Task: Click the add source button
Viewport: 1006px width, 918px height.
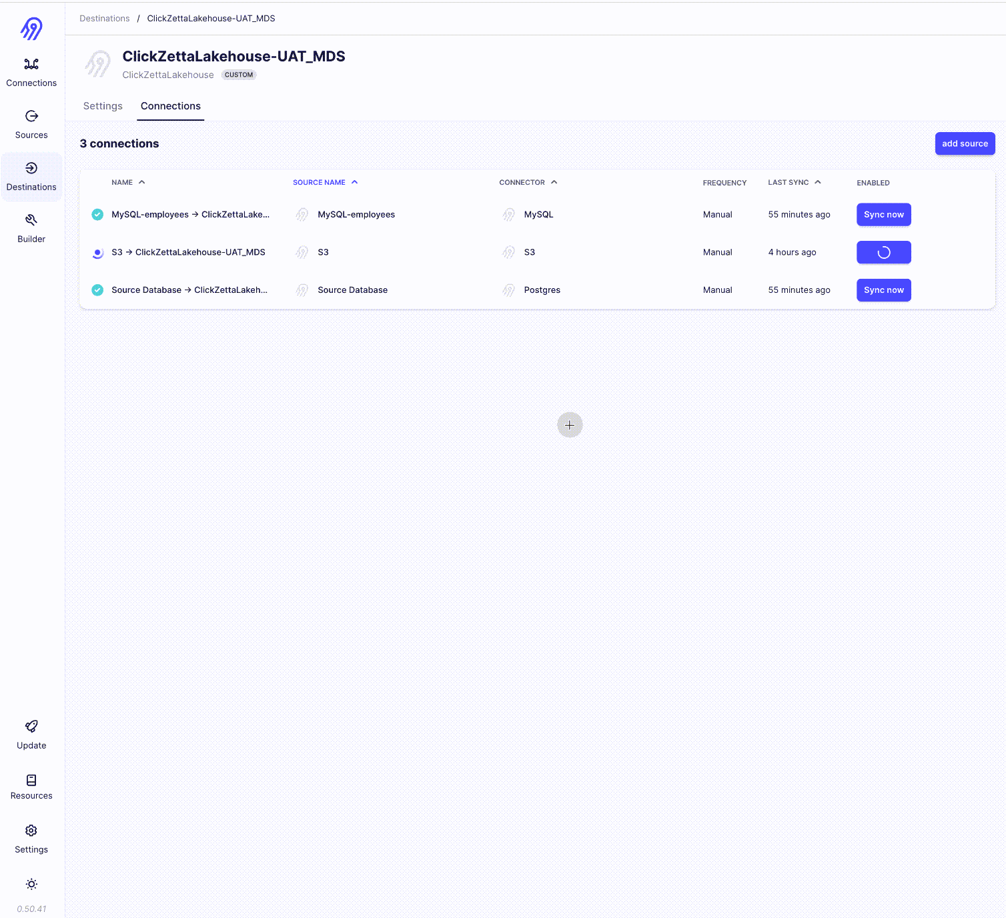Action: [964, 143]
